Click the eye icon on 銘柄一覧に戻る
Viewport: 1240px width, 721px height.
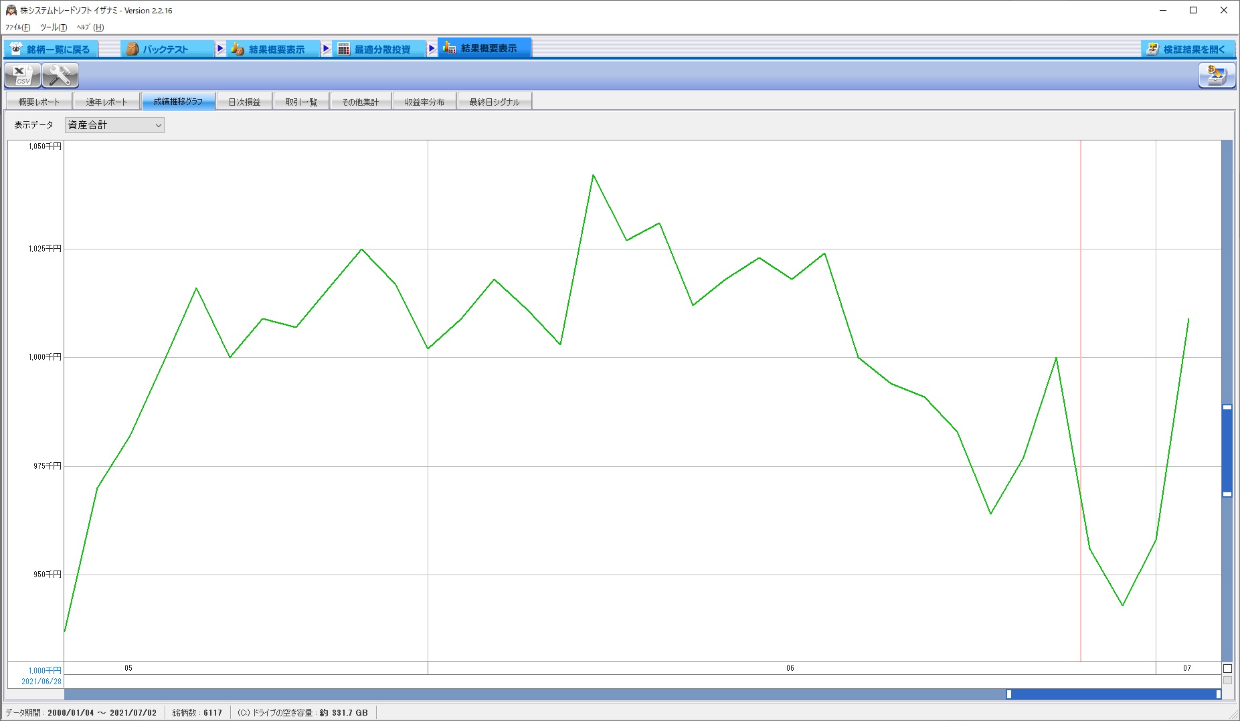[16, 49]
